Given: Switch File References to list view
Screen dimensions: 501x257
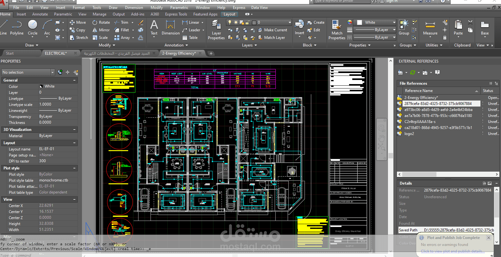Looking at the screenshot, I should pos(491,83).
